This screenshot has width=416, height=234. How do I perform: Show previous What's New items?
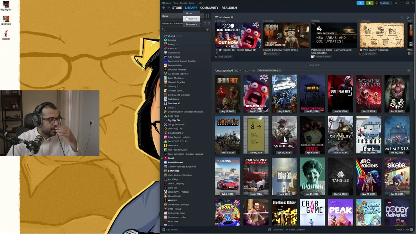point(402,17)
